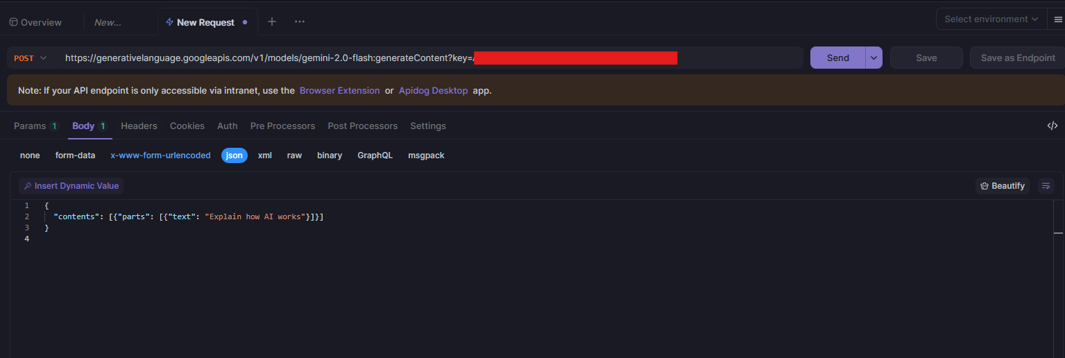This screenshot has width=1065, height=358.
Task: Select the msgpack body type
Action: point(426,155)
